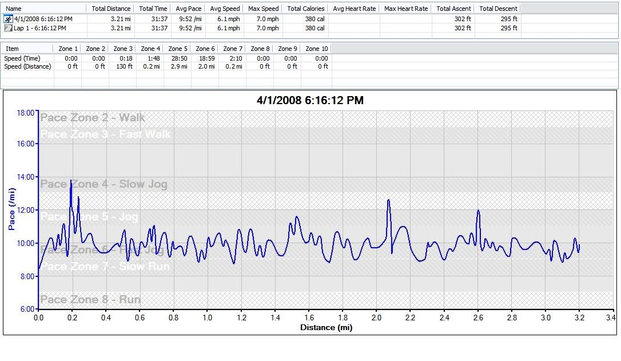
Task: Click the Zone 5 column header
Action: point(178,49)
